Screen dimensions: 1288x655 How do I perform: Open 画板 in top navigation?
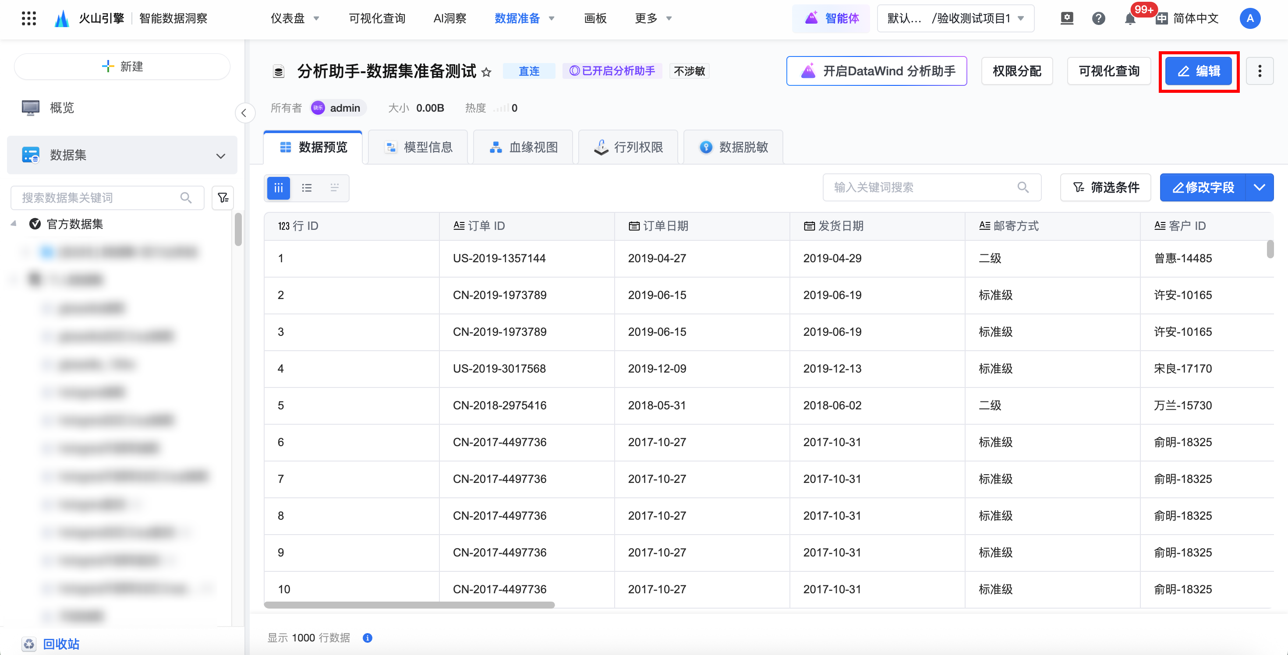point(595,18)
